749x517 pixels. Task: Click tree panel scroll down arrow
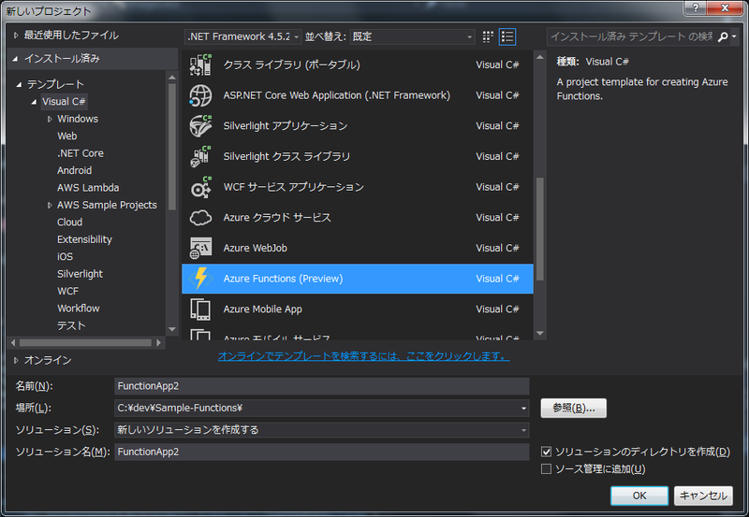point(172,330)
